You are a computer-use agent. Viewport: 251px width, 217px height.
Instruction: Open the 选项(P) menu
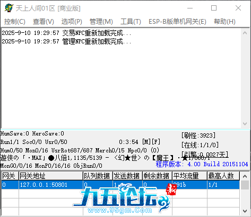72,22
